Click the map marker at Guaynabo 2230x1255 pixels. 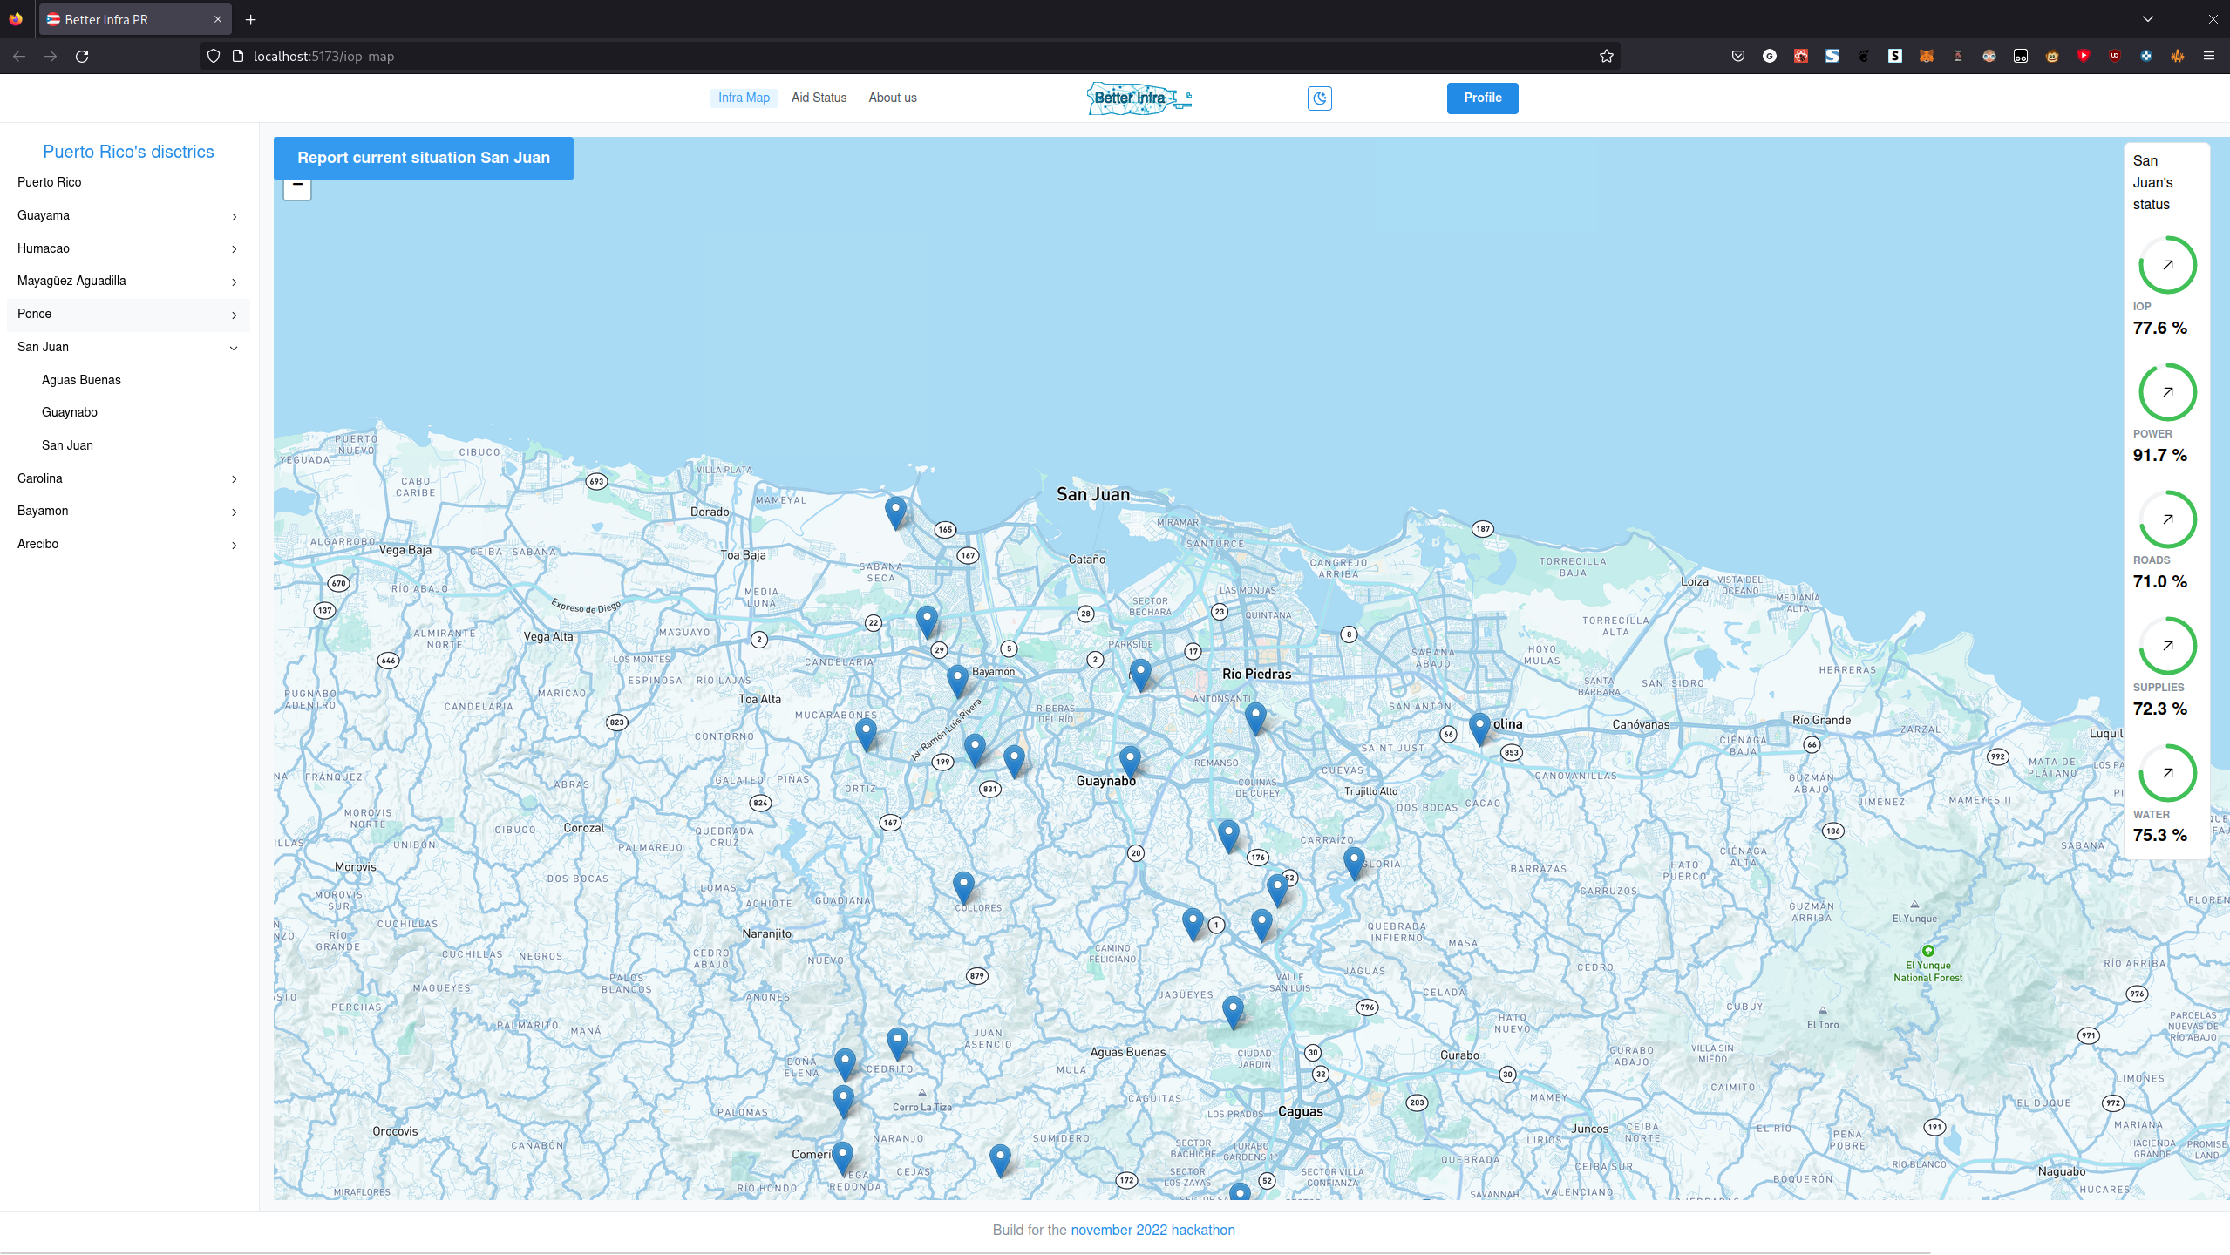pyautogui.click(x=1130, y=760)
